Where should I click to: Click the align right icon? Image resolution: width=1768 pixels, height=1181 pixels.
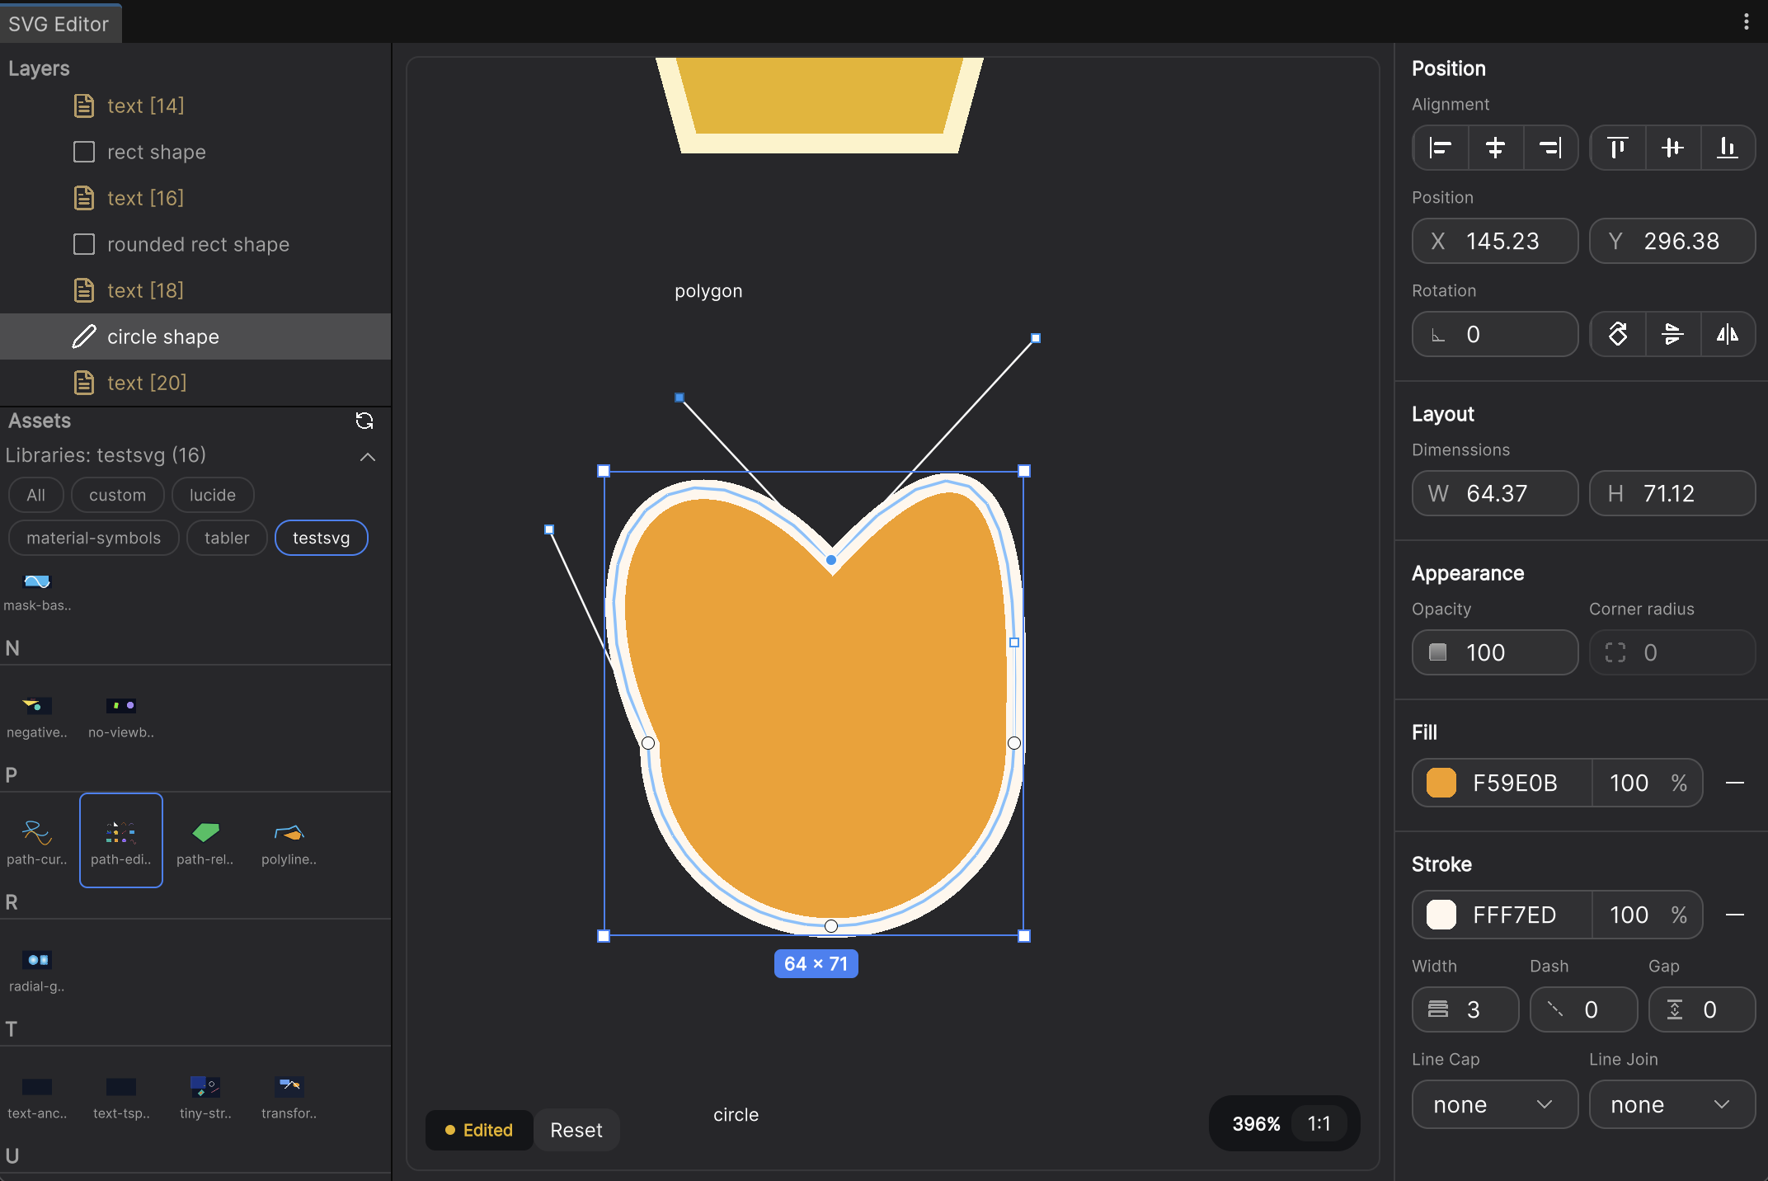tap(1550, 148)
